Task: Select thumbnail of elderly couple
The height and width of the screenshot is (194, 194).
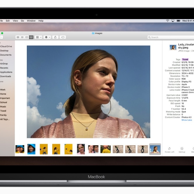Action: (93, 149)
